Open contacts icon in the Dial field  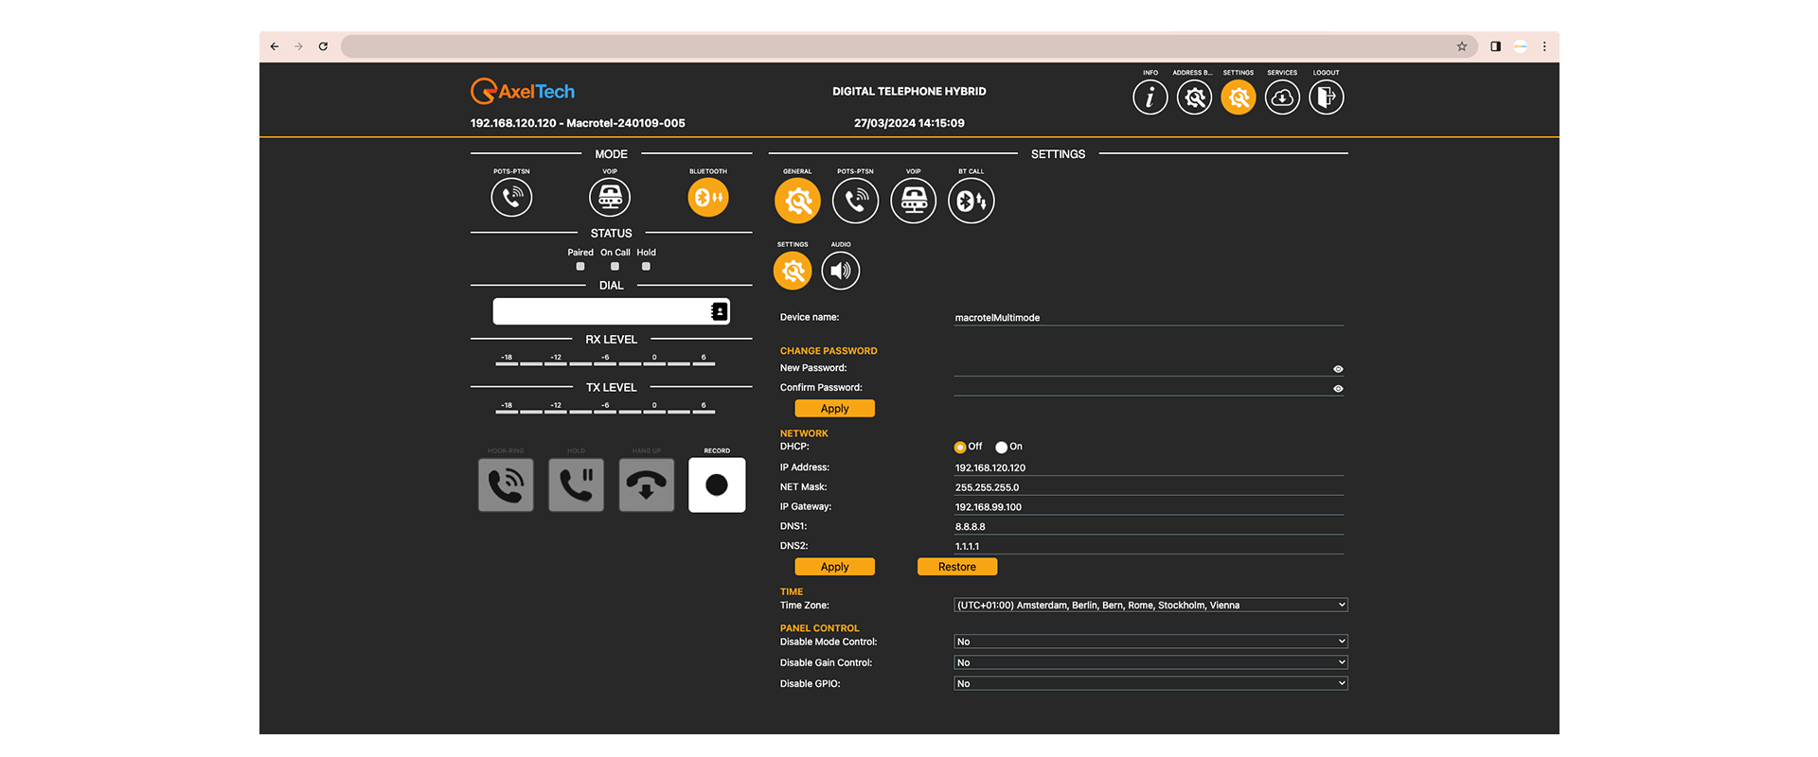click(719, 311)
